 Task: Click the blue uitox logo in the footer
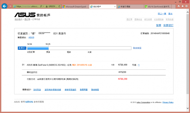point(29,102)
